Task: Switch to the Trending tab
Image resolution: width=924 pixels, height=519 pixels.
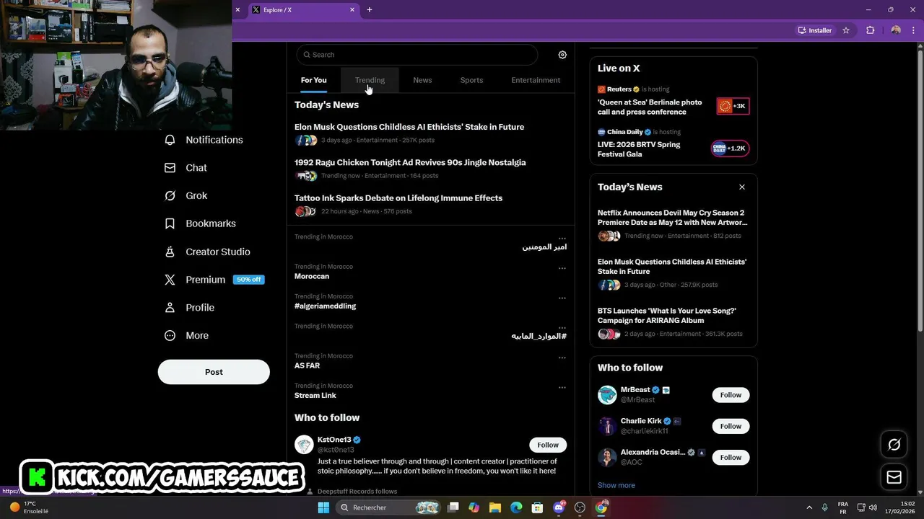Action: pyautogui.click(x=370, y=80)
